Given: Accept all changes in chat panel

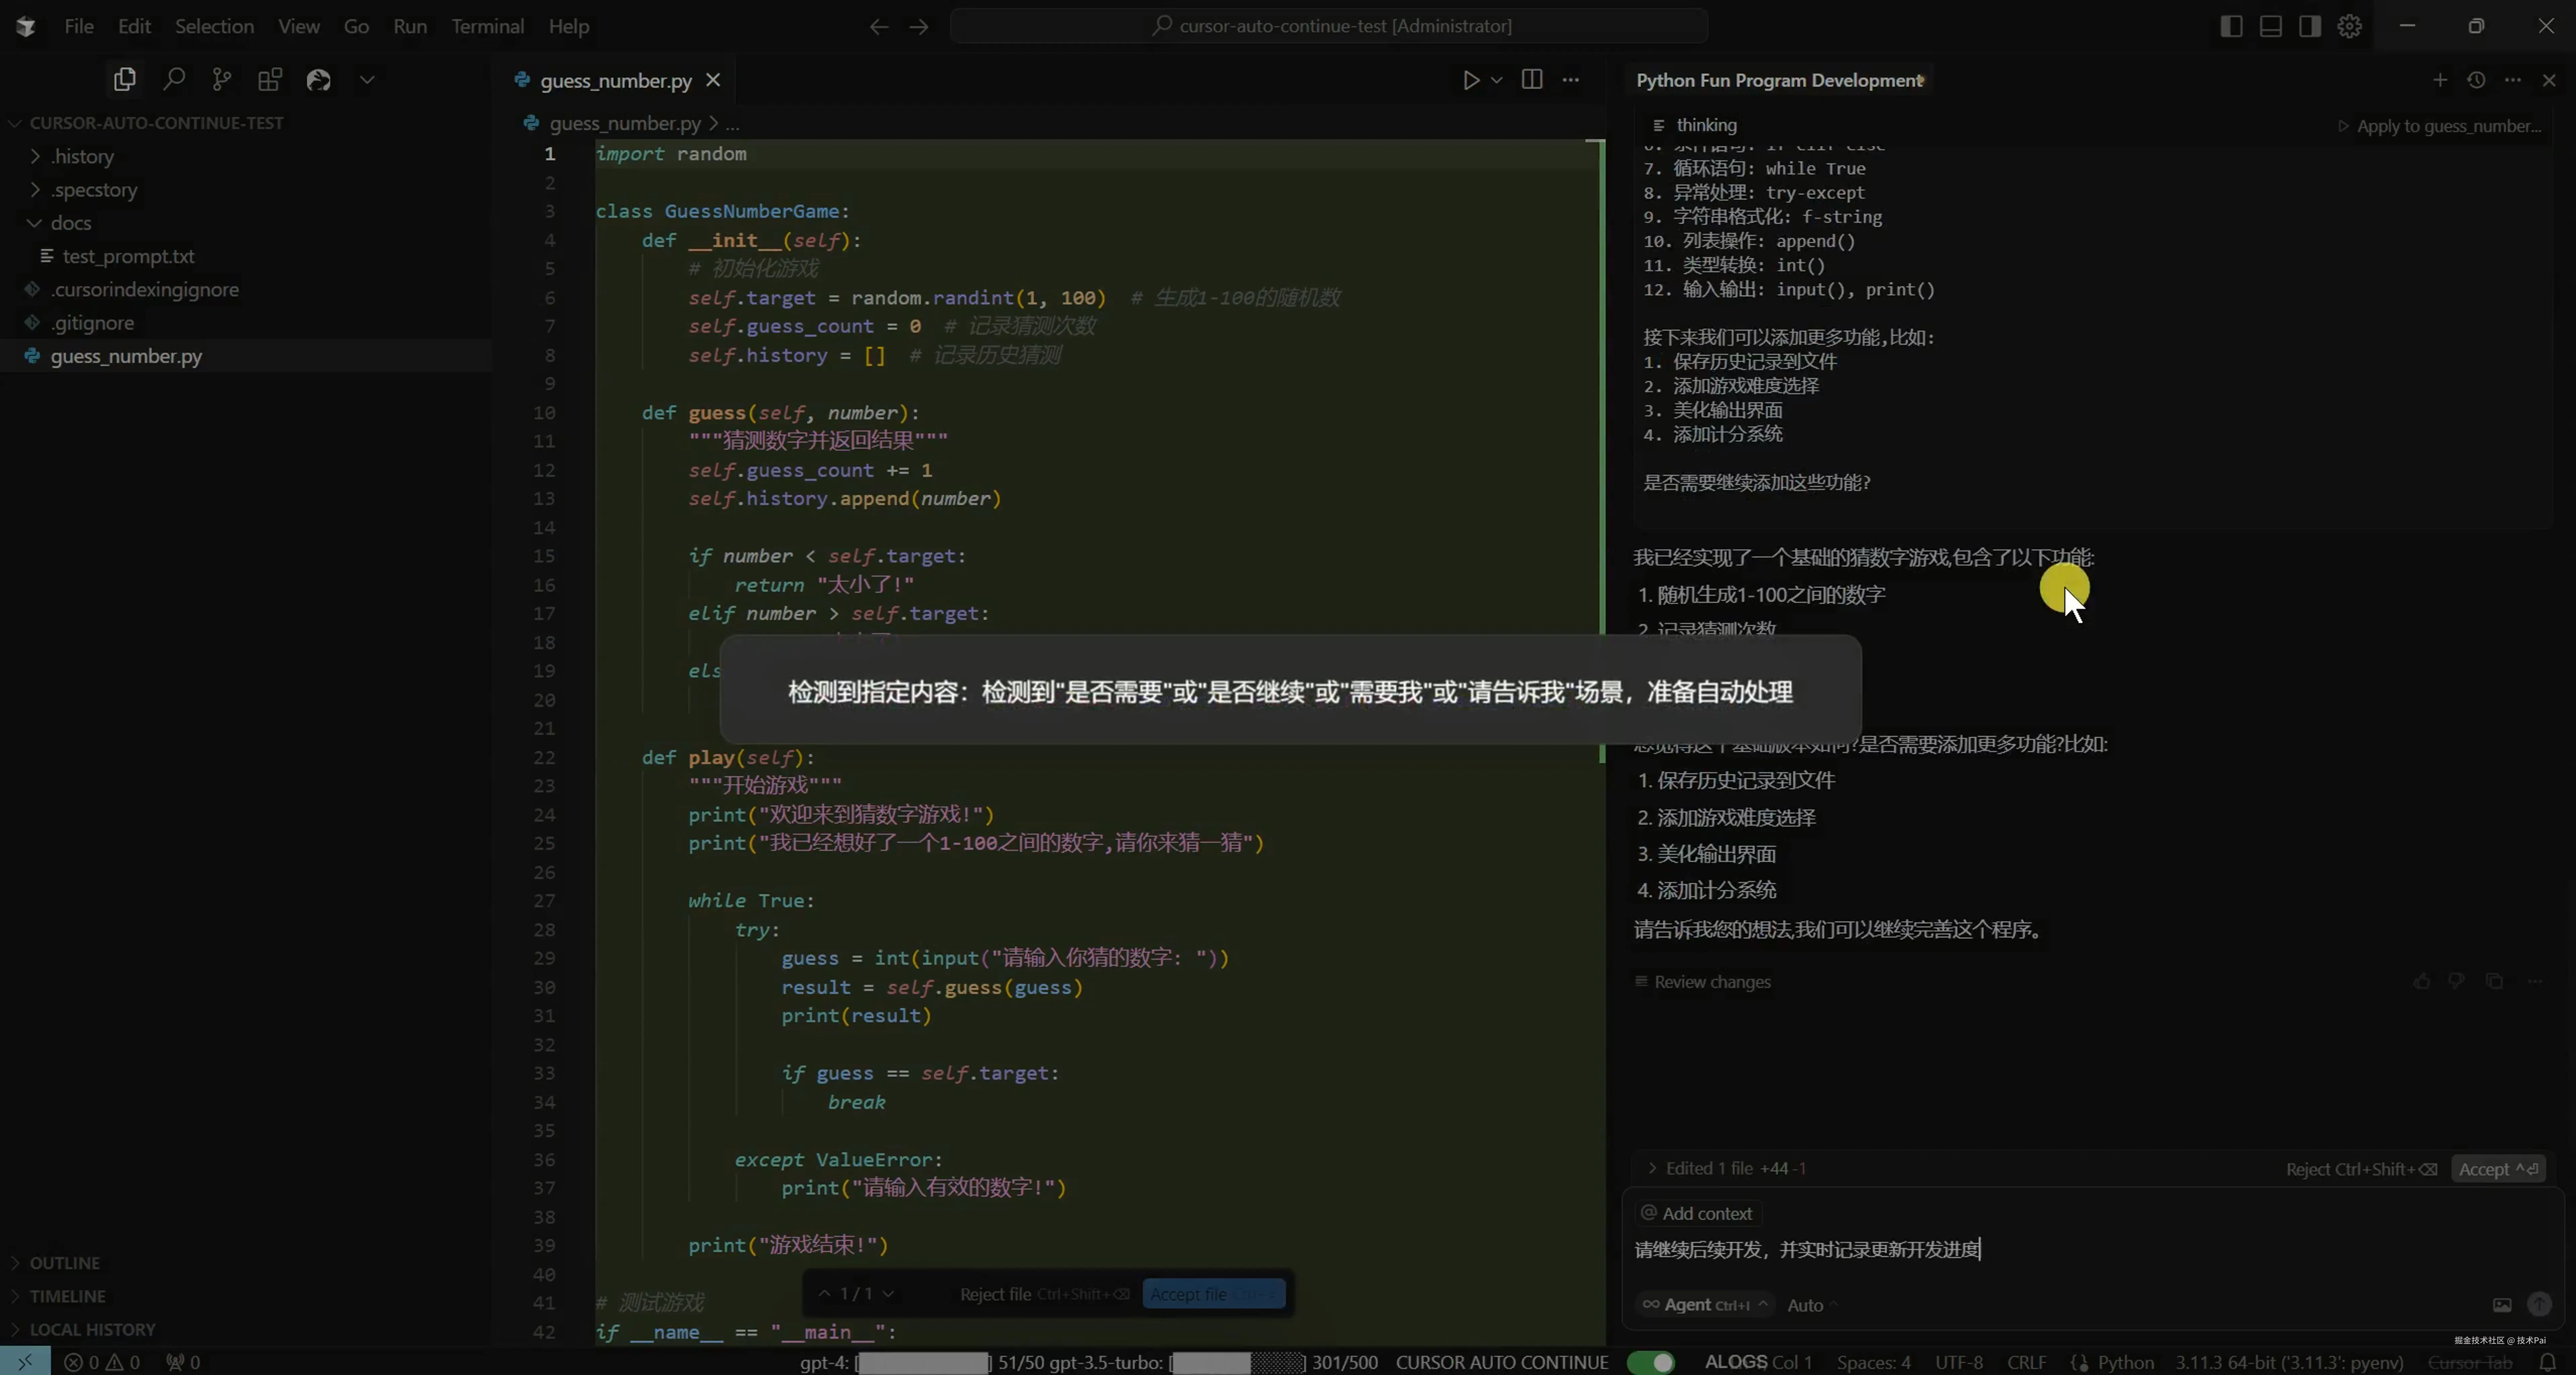Looking at the screenshot, I should [x=2498, y=1169].
